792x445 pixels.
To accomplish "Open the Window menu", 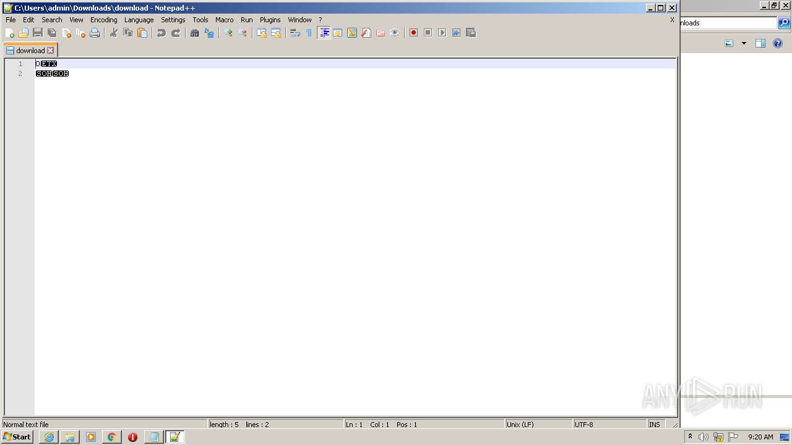I will click(x=300, y=20).
